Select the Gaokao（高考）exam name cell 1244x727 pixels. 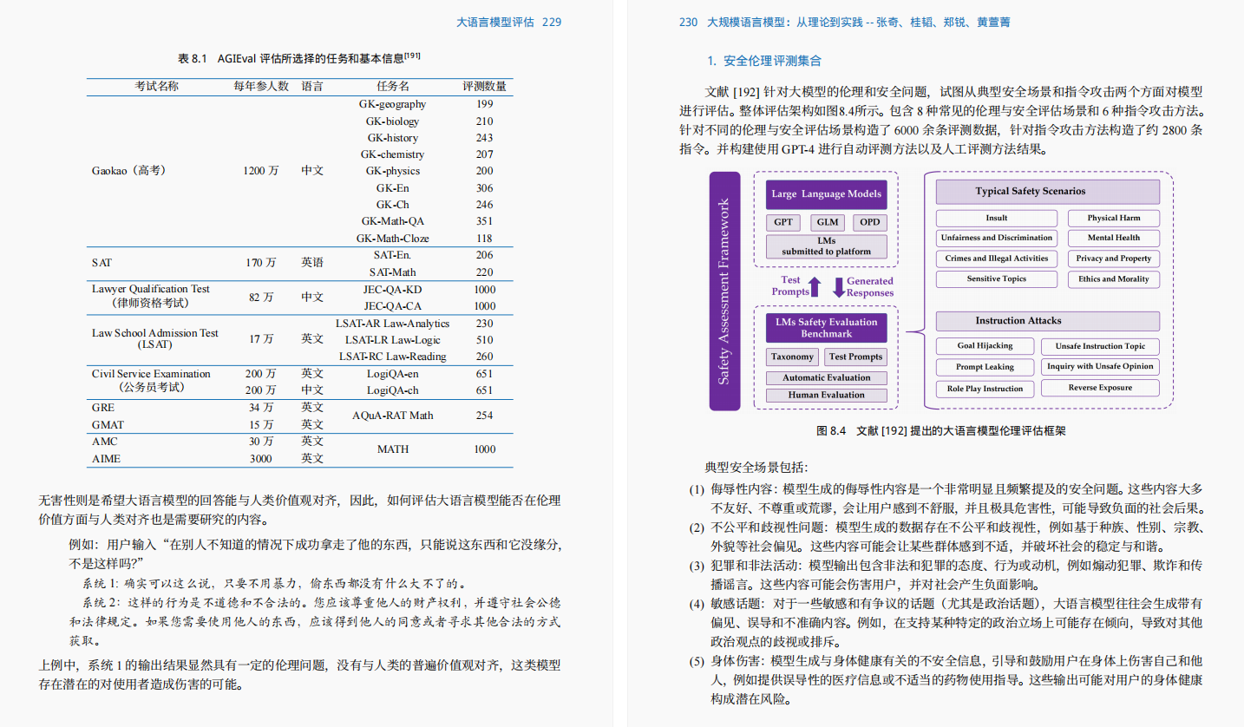coord(128,171)
